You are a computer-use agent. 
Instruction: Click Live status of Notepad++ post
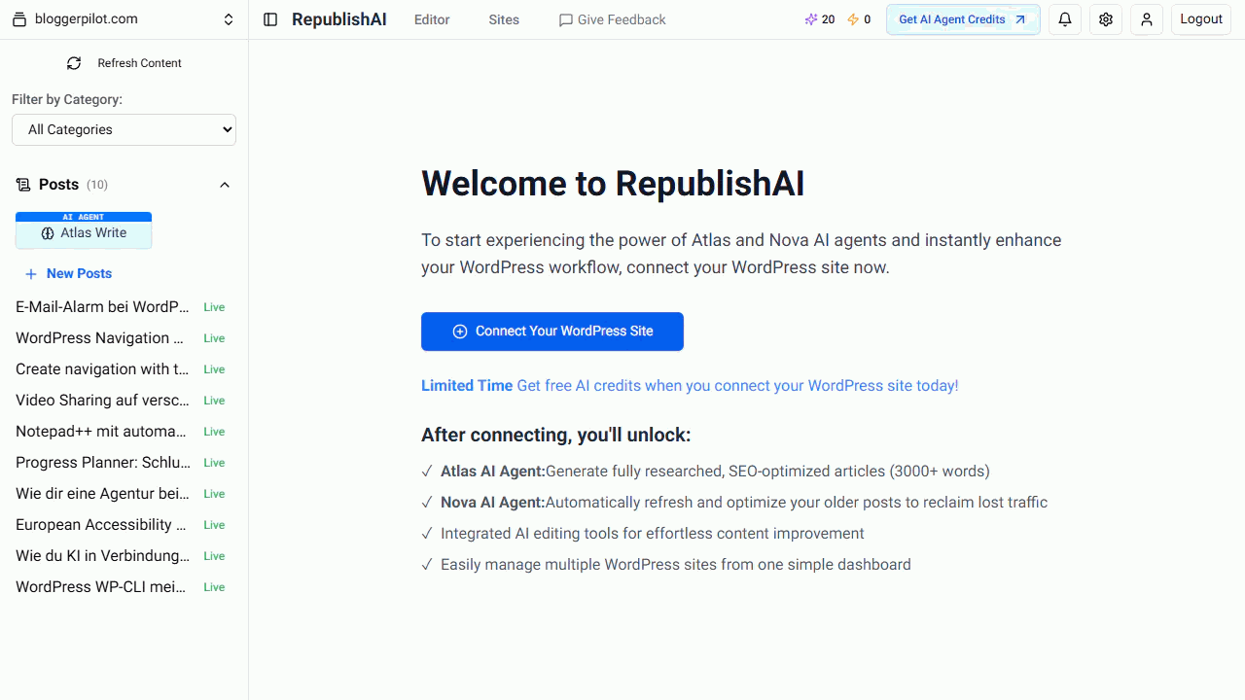click(x=214, y=432)
